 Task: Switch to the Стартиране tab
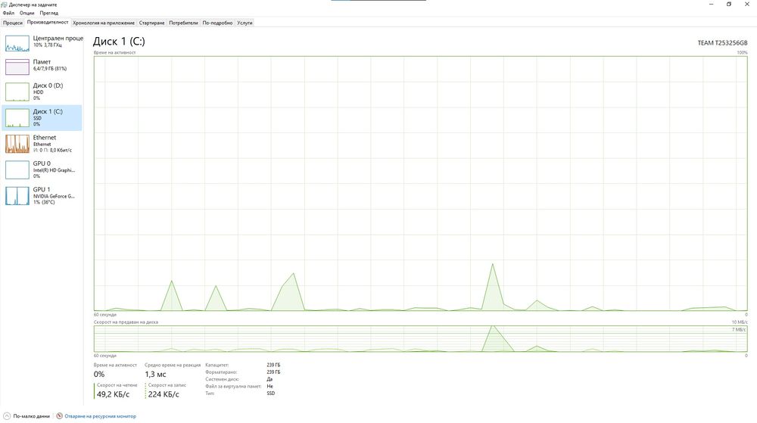coord(151,23)
